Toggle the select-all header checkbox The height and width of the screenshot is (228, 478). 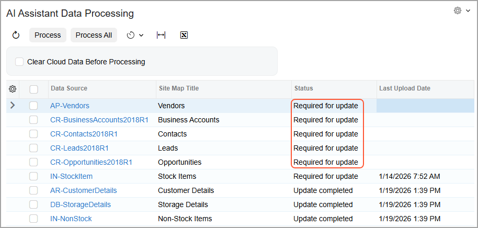33,89
